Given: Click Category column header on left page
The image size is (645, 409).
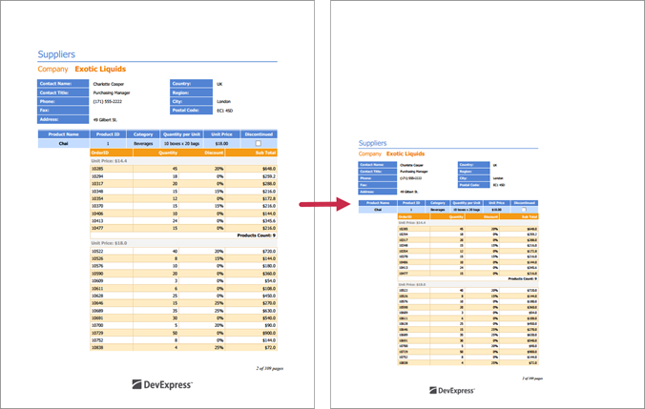Looking at the screenshot, I should [x=143, y=134].
